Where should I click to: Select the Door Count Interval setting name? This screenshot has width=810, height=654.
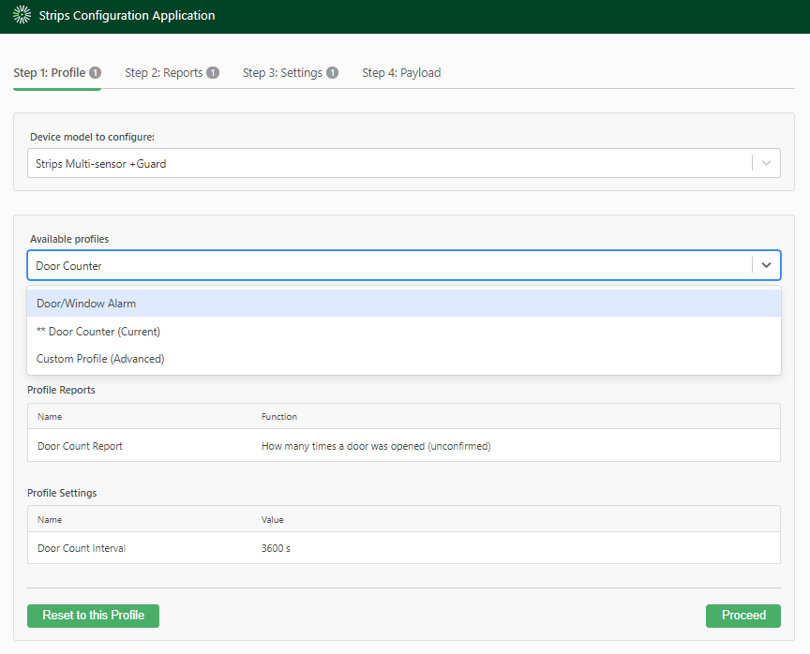coord(82,549)
